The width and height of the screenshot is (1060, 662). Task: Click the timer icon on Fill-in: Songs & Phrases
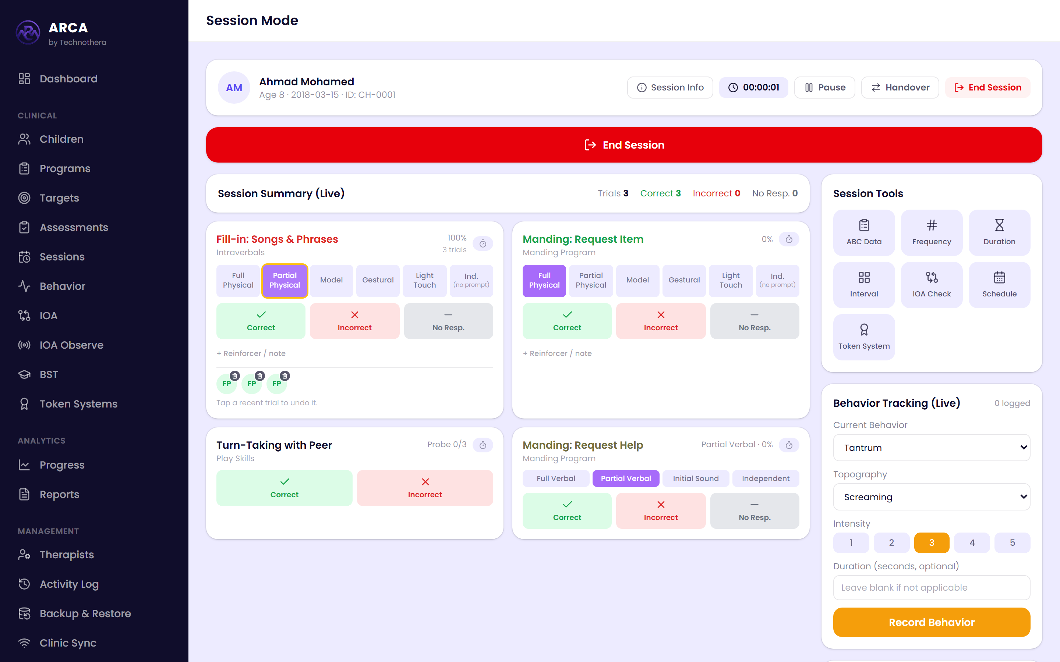483,243
